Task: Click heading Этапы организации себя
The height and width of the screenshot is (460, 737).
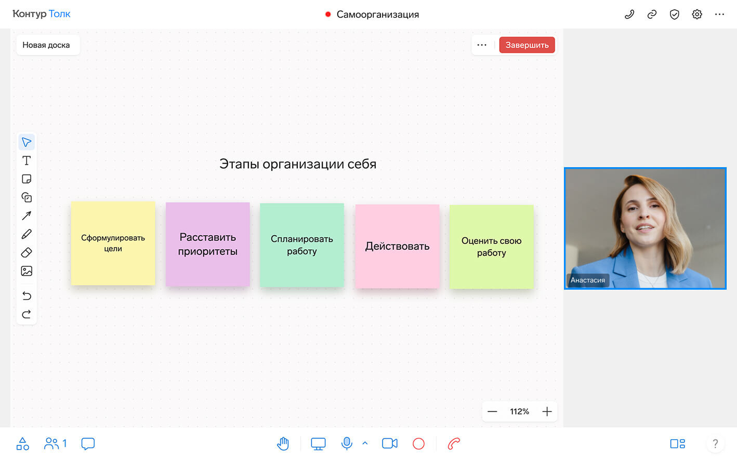Action: click(298, 164)
